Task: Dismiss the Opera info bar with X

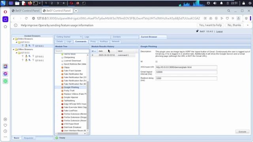Action: (248, 25)
